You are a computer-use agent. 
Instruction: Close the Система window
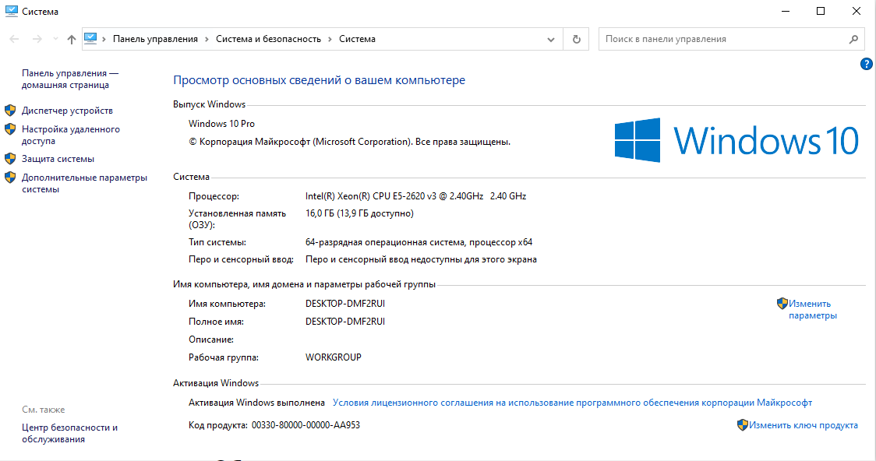[857, 11]
